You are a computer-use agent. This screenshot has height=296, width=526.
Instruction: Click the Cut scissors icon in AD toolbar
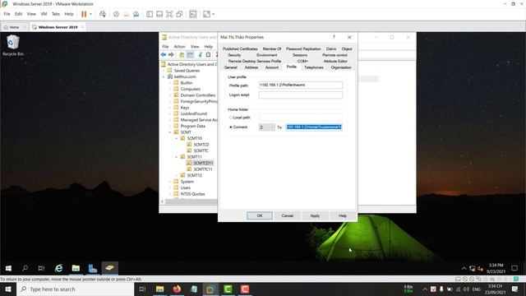(x=201, y=55)
